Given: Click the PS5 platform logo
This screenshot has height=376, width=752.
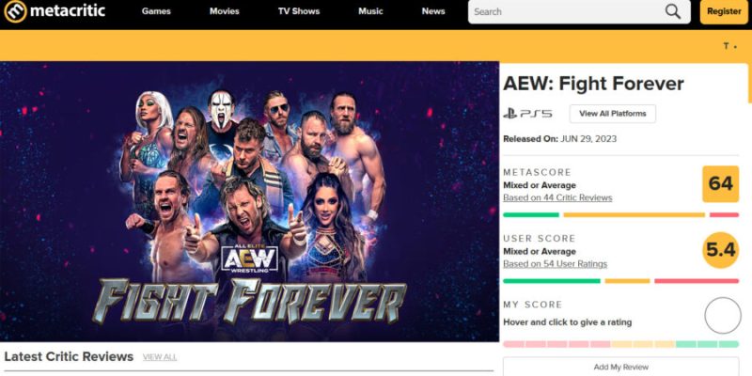Looking at the screenshot, I should click(527, 114).
